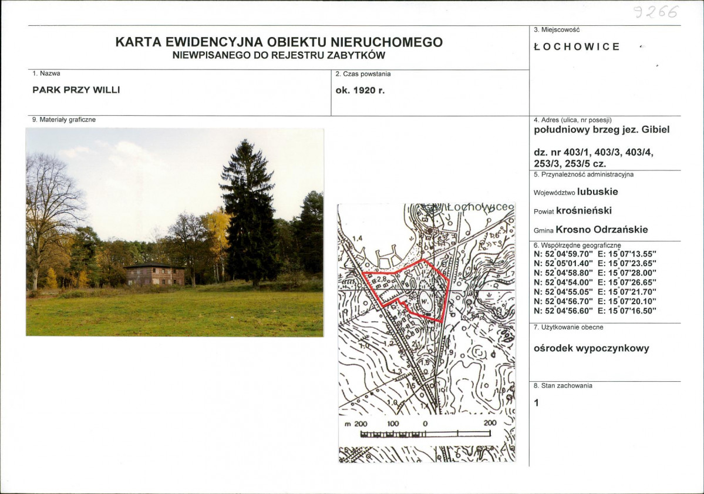
Task: Select the date value 'ok. 1920 r.'
Action: coord(360,90)
